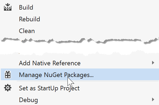
Task: Click the word "Reference" in Add Native Reference
Action: (x=66, y=63)
